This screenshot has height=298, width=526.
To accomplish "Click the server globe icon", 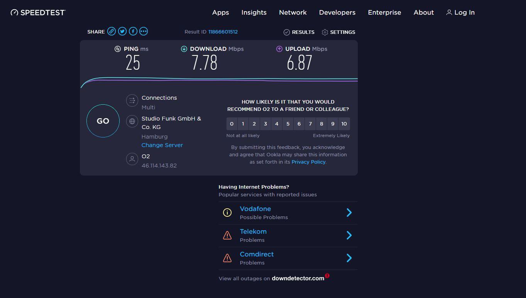I will coord(132,121).
